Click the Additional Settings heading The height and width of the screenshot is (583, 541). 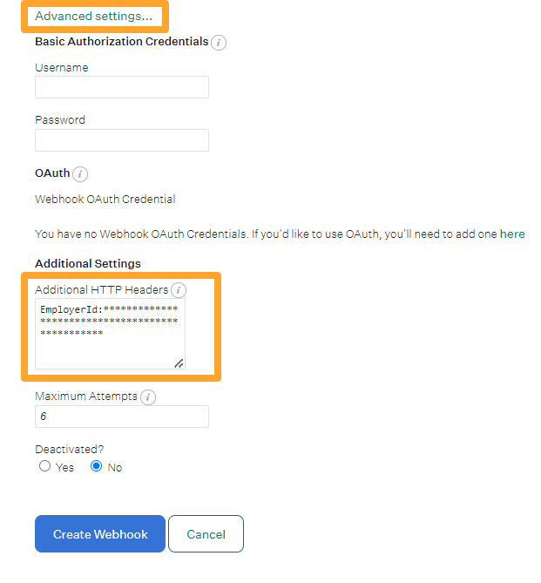tap(88, 264)
